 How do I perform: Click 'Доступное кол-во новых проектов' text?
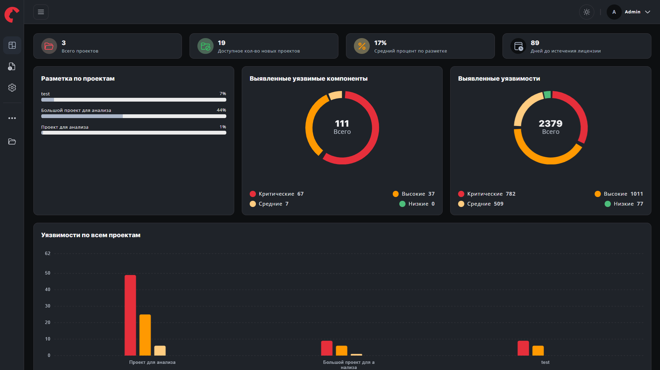[x=259, y=51]
